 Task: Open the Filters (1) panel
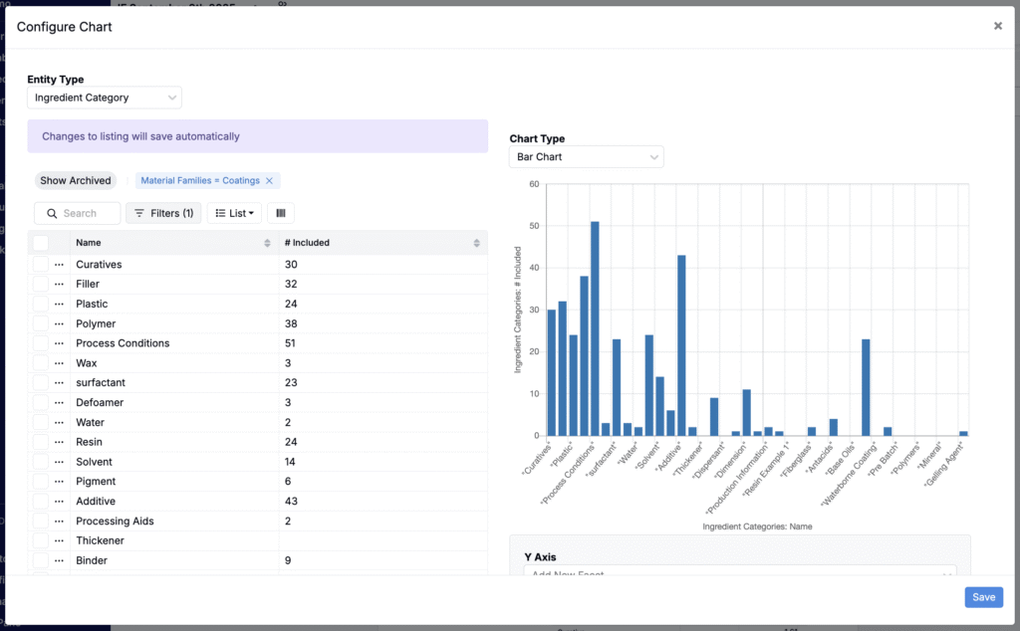click(163, 213)
